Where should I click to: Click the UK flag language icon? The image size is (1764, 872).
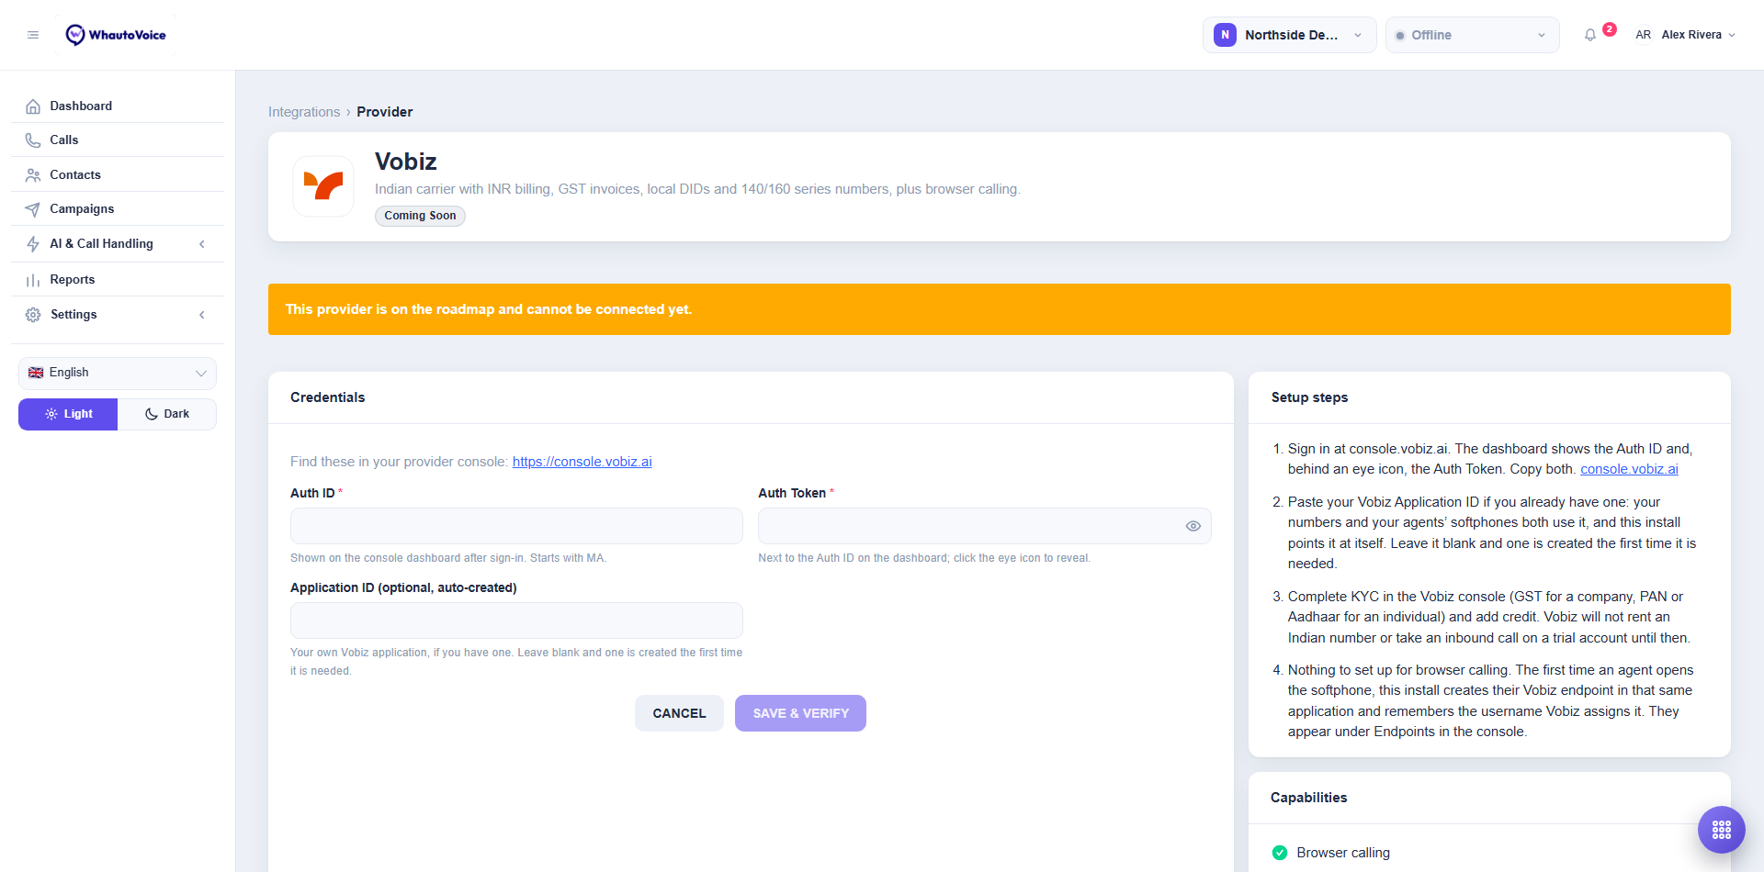tap(36, 373)
